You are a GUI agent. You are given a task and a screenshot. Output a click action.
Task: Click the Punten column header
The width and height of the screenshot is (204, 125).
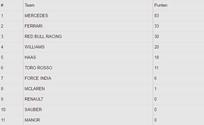pos(161,5)
